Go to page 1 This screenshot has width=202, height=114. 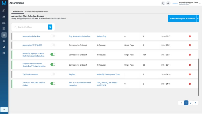click(186, 103)
